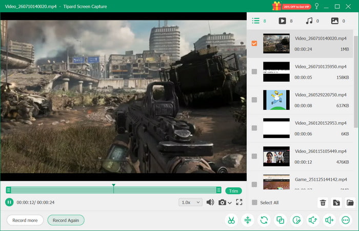Image resolution: width=359 pixels, height=231 pixels.
Task: Open the file merger tool
Action: tap(280, 220)
